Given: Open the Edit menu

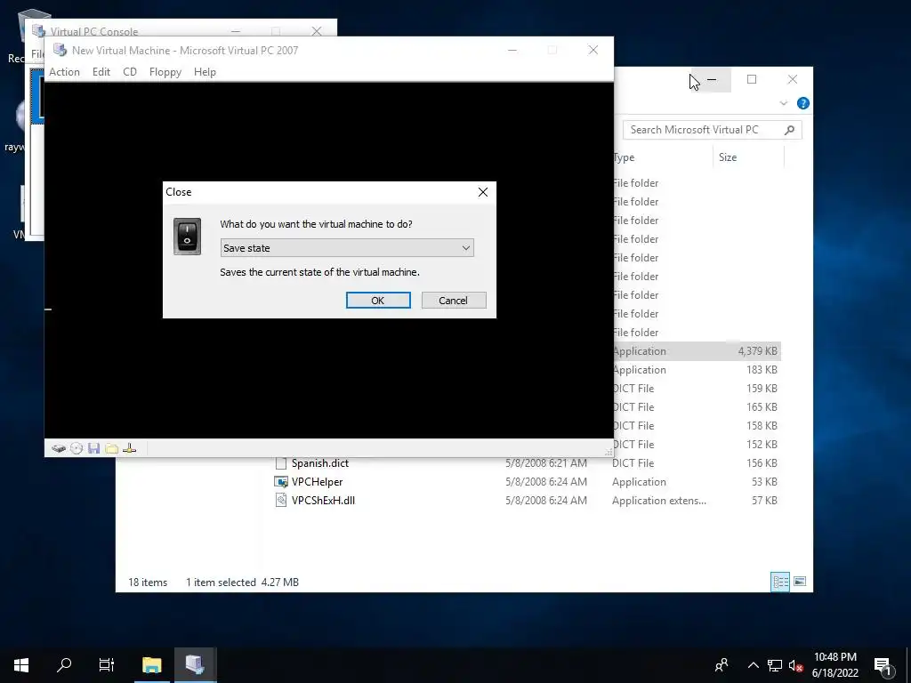Looking at the screenshot, I should (x=101, y=72).
